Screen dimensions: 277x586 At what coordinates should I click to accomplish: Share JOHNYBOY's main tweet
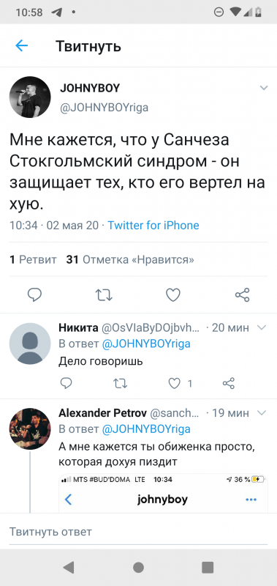243,295
